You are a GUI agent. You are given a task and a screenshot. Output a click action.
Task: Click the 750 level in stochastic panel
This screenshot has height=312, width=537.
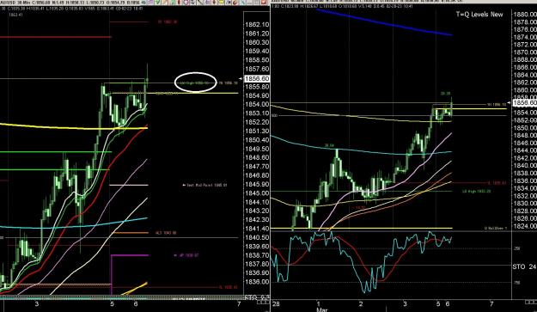tap(517, 283)
